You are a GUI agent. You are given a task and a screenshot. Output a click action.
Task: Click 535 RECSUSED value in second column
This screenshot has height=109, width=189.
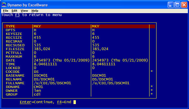point(96,45)
